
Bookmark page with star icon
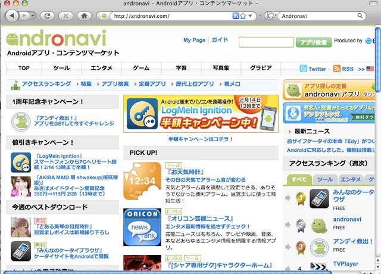coord(243,16)
